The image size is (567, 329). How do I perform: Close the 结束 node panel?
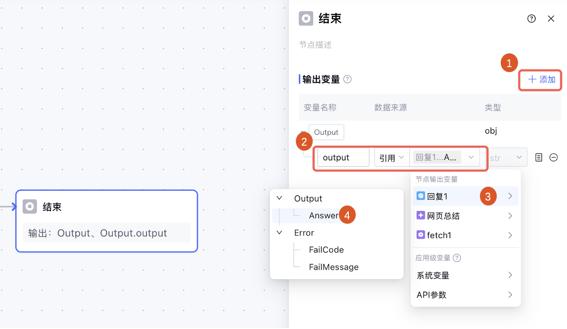point(551,19)
